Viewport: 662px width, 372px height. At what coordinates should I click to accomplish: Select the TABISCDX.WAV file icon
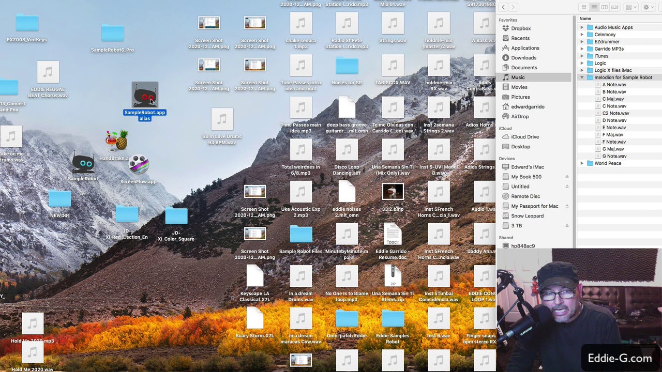pos(393,66)
